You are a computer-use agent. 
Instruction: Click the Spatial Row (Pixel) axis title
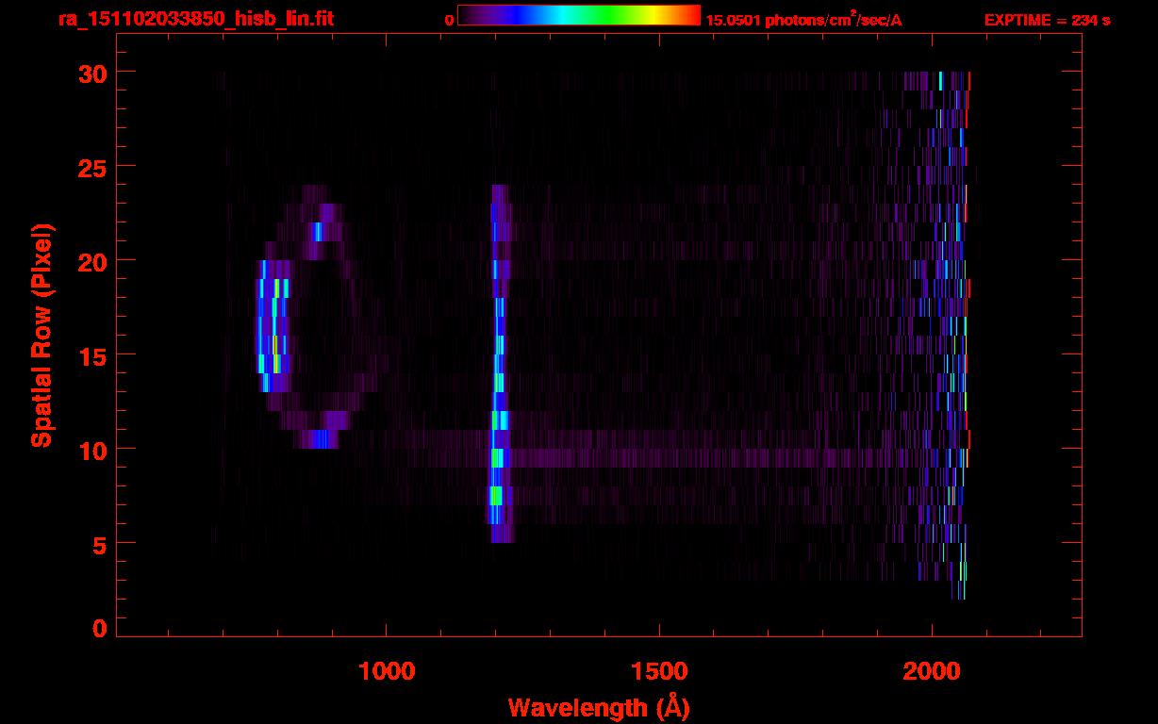[41, 336]
